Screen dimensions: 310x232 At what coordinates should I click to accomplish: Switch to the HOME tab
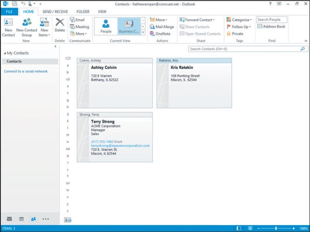28,12
